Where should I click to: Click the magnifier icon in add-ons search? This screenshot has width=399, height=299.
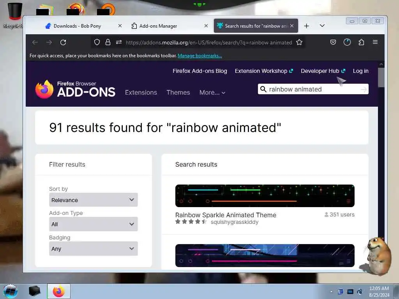tap(263, 89)
